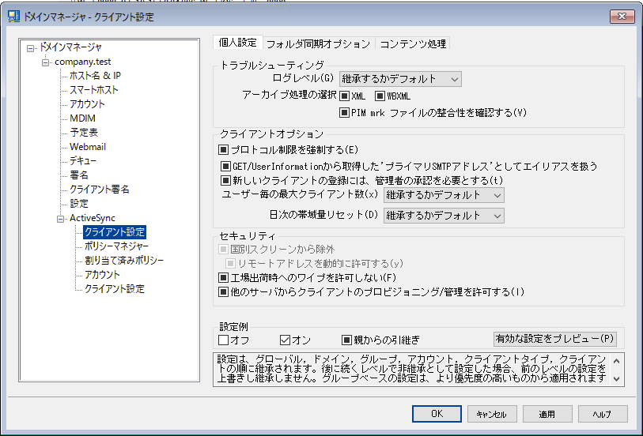This screenshot has height=436, width=643.
Task: Toggle PIM mrk ファイルの整合性 checkbox
Action: 345,112
